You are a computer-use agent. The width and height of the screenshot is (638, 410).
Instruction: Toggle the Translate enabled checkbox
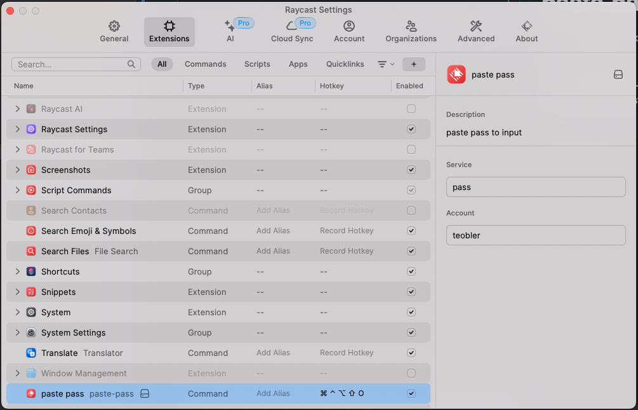click(411, 353)
